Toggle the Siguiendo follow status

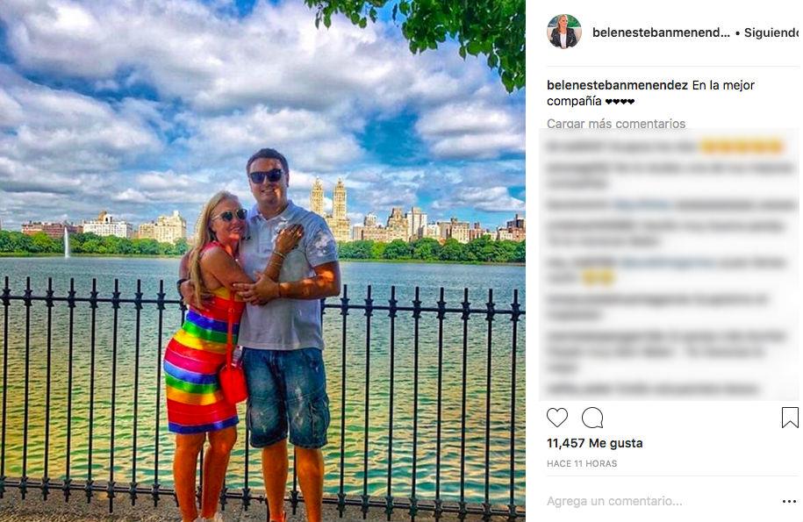771,32
